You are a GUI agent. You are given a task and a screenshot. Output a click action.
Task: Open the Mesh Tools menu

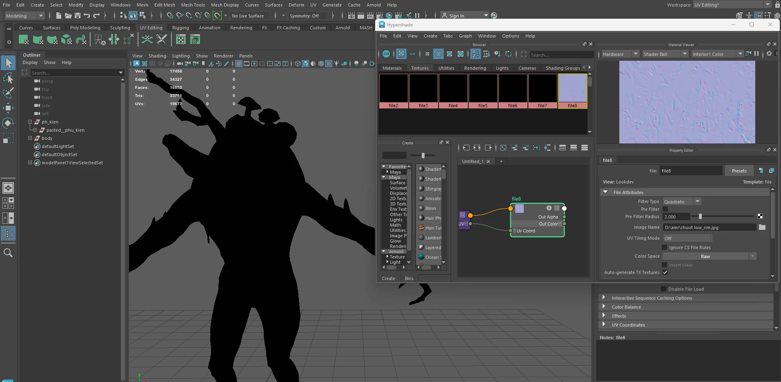point(193,5)
